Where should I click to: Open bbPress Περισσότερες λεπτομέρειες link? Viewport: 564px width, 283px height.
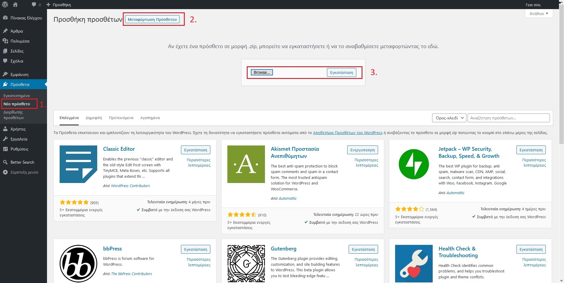[199, 262]
